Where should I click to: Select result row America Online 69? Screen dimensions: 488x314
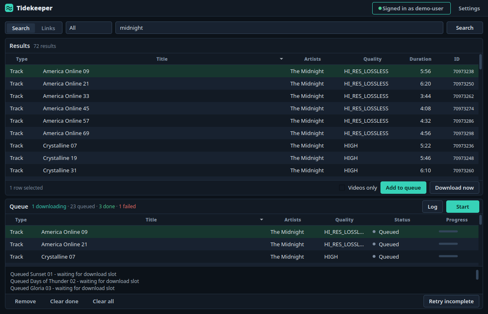pyautogui.click(x=242, y=133)
